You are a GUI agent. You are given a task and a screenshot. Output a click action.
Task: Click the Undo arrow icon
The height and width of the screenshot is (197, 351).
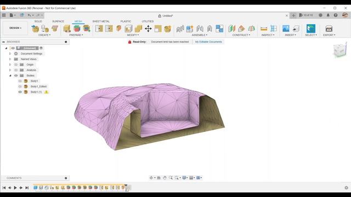[x=29, y=15]
